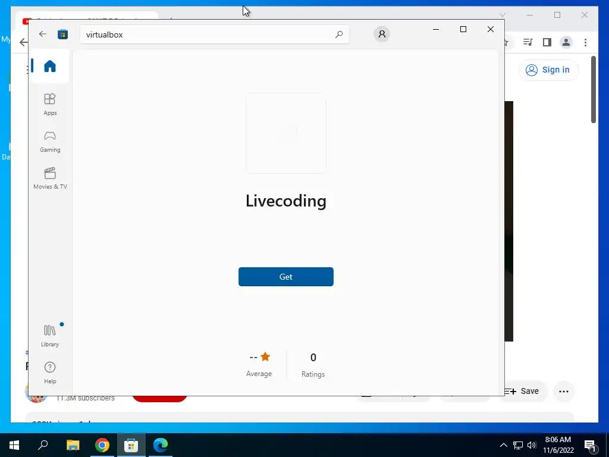Open the volume tray icon
Screen dimensions: 609x457
(532, 445)
